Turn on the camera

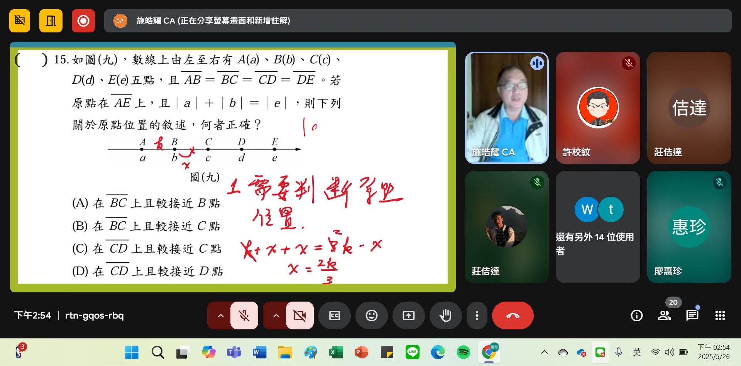299,315
